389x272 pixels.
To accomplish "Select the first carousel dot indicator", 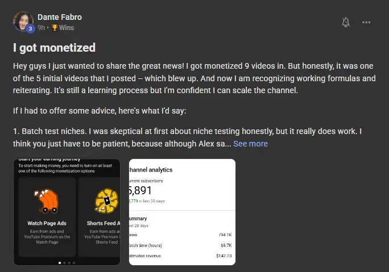I will (x=60, y=263).
